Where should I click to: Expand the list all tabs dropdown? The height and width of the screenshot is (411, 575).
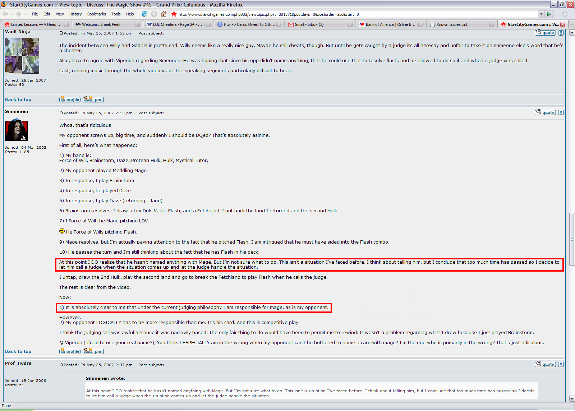click(571, 24)
